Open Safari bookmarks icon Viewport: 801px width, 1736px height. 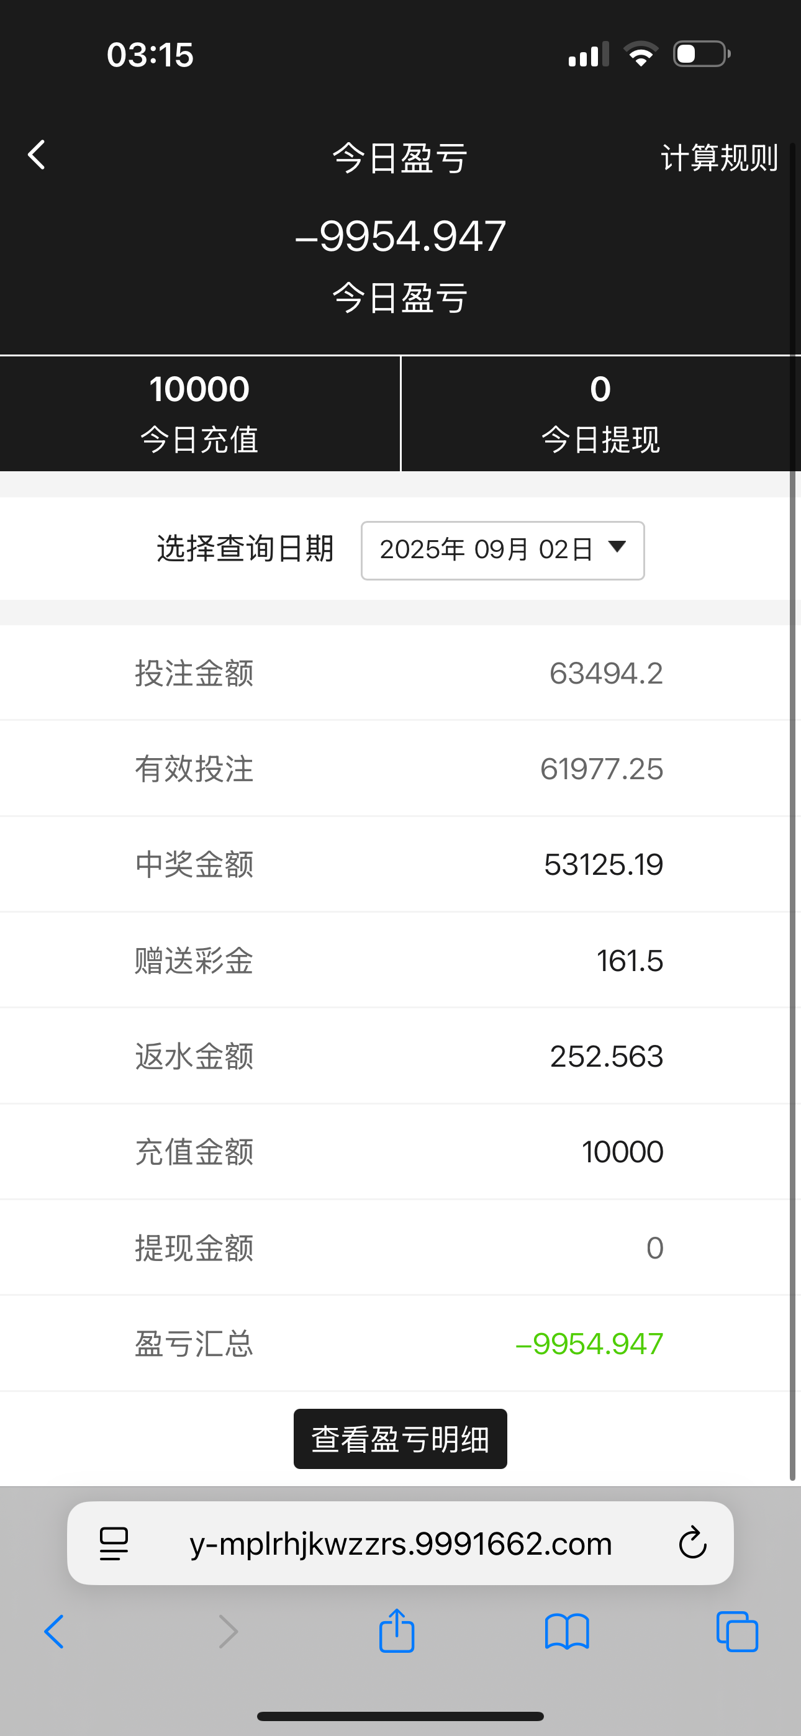coord(567,1632)
